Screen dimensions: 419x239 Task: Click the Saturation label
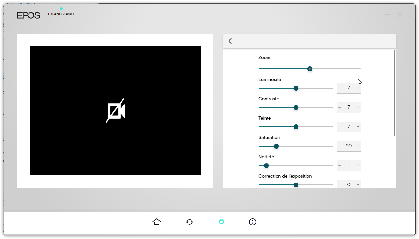(269, 137)
